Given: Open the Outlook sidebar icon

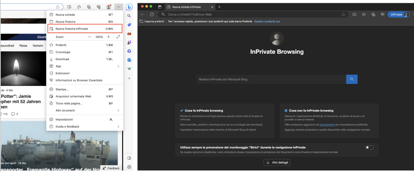Looking at the screenshot, I should click(129, 60).
